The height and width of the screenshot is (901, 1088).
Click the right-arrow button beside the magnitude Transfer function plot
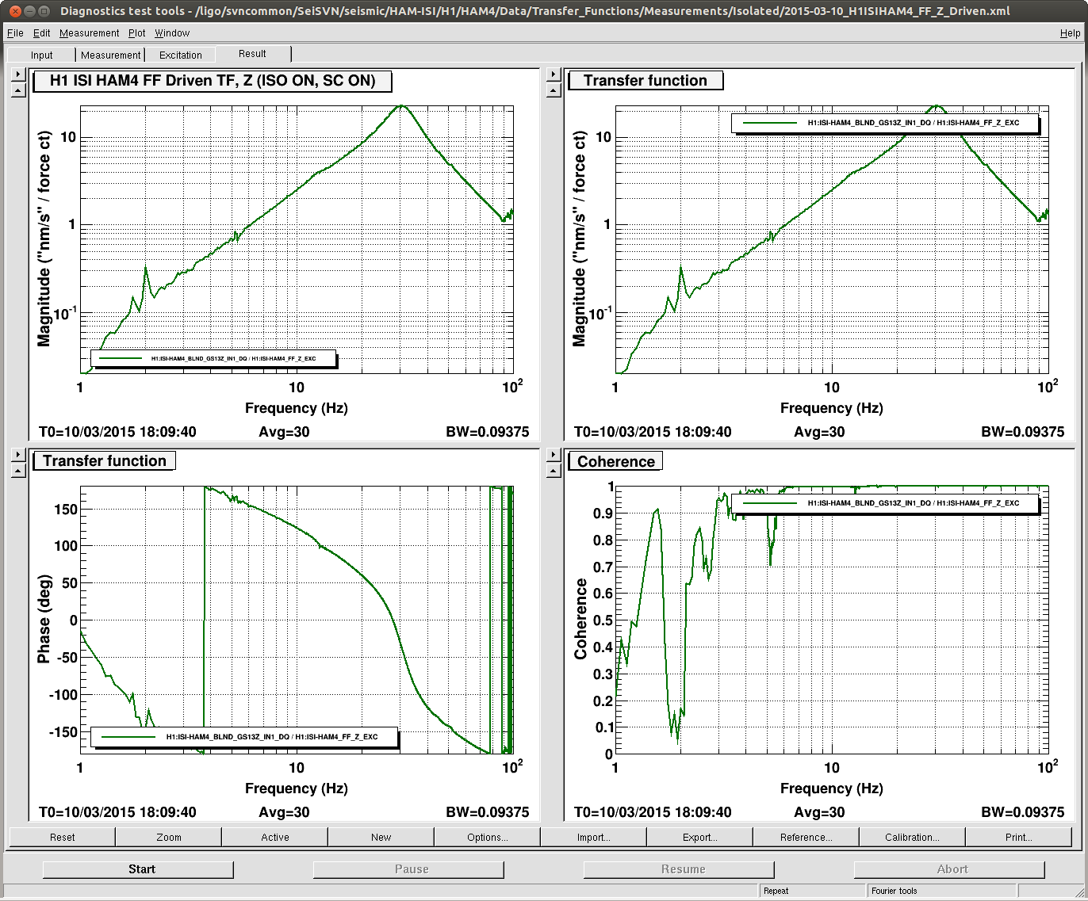click(x=554, y=74)
